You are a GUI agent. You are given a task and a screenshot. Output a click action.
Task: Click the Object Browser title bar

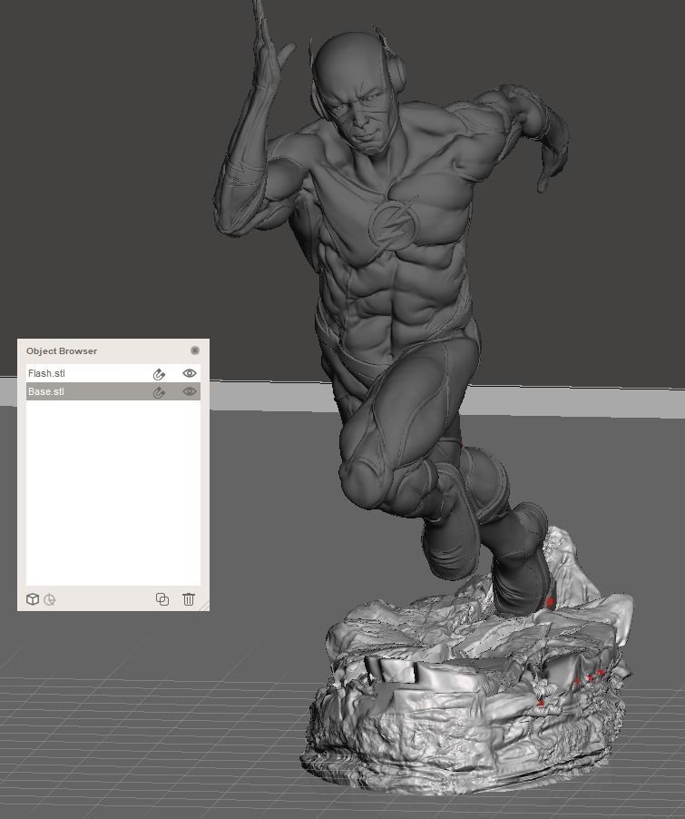(x=113, y=351)
